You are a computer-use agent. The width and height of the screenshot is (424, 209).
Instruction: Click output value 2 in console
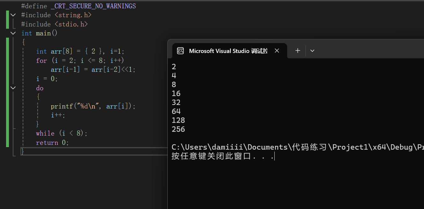pos(174,67)
